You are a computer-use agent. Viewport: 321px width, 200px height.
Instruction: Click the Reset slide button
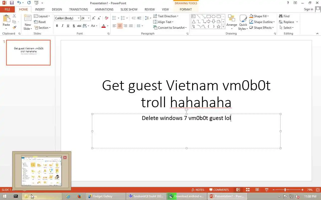click(40, 22)
